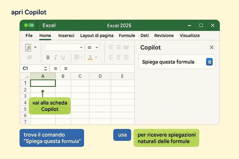The height and width of the screenshot is (159, 239).
Task: Switch to Layout di pagina tab
Action: pyautogui.click(x=97, y=36)
